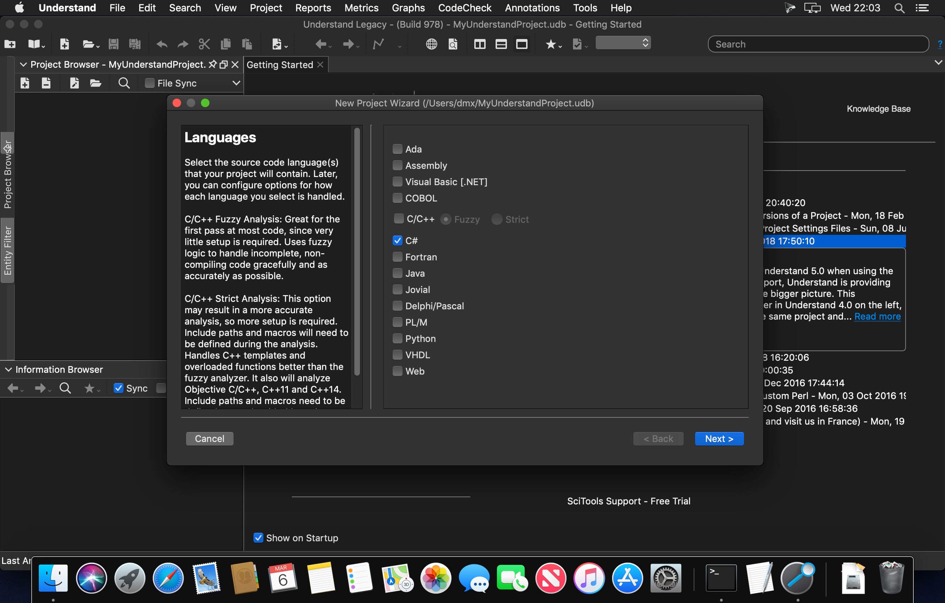Click the side-by-side split layout icon
The image size is (945, 603).
(480, 44)
